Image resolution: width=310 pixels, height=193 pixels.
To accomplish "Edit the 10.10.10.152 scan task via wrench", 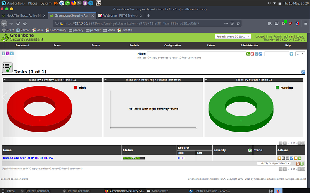I will coord(292,158).
